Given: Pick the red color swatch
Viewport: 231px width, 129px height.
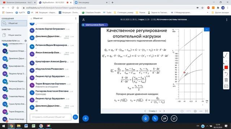Looking at the screenshot, I should click(x=226, y=67).
